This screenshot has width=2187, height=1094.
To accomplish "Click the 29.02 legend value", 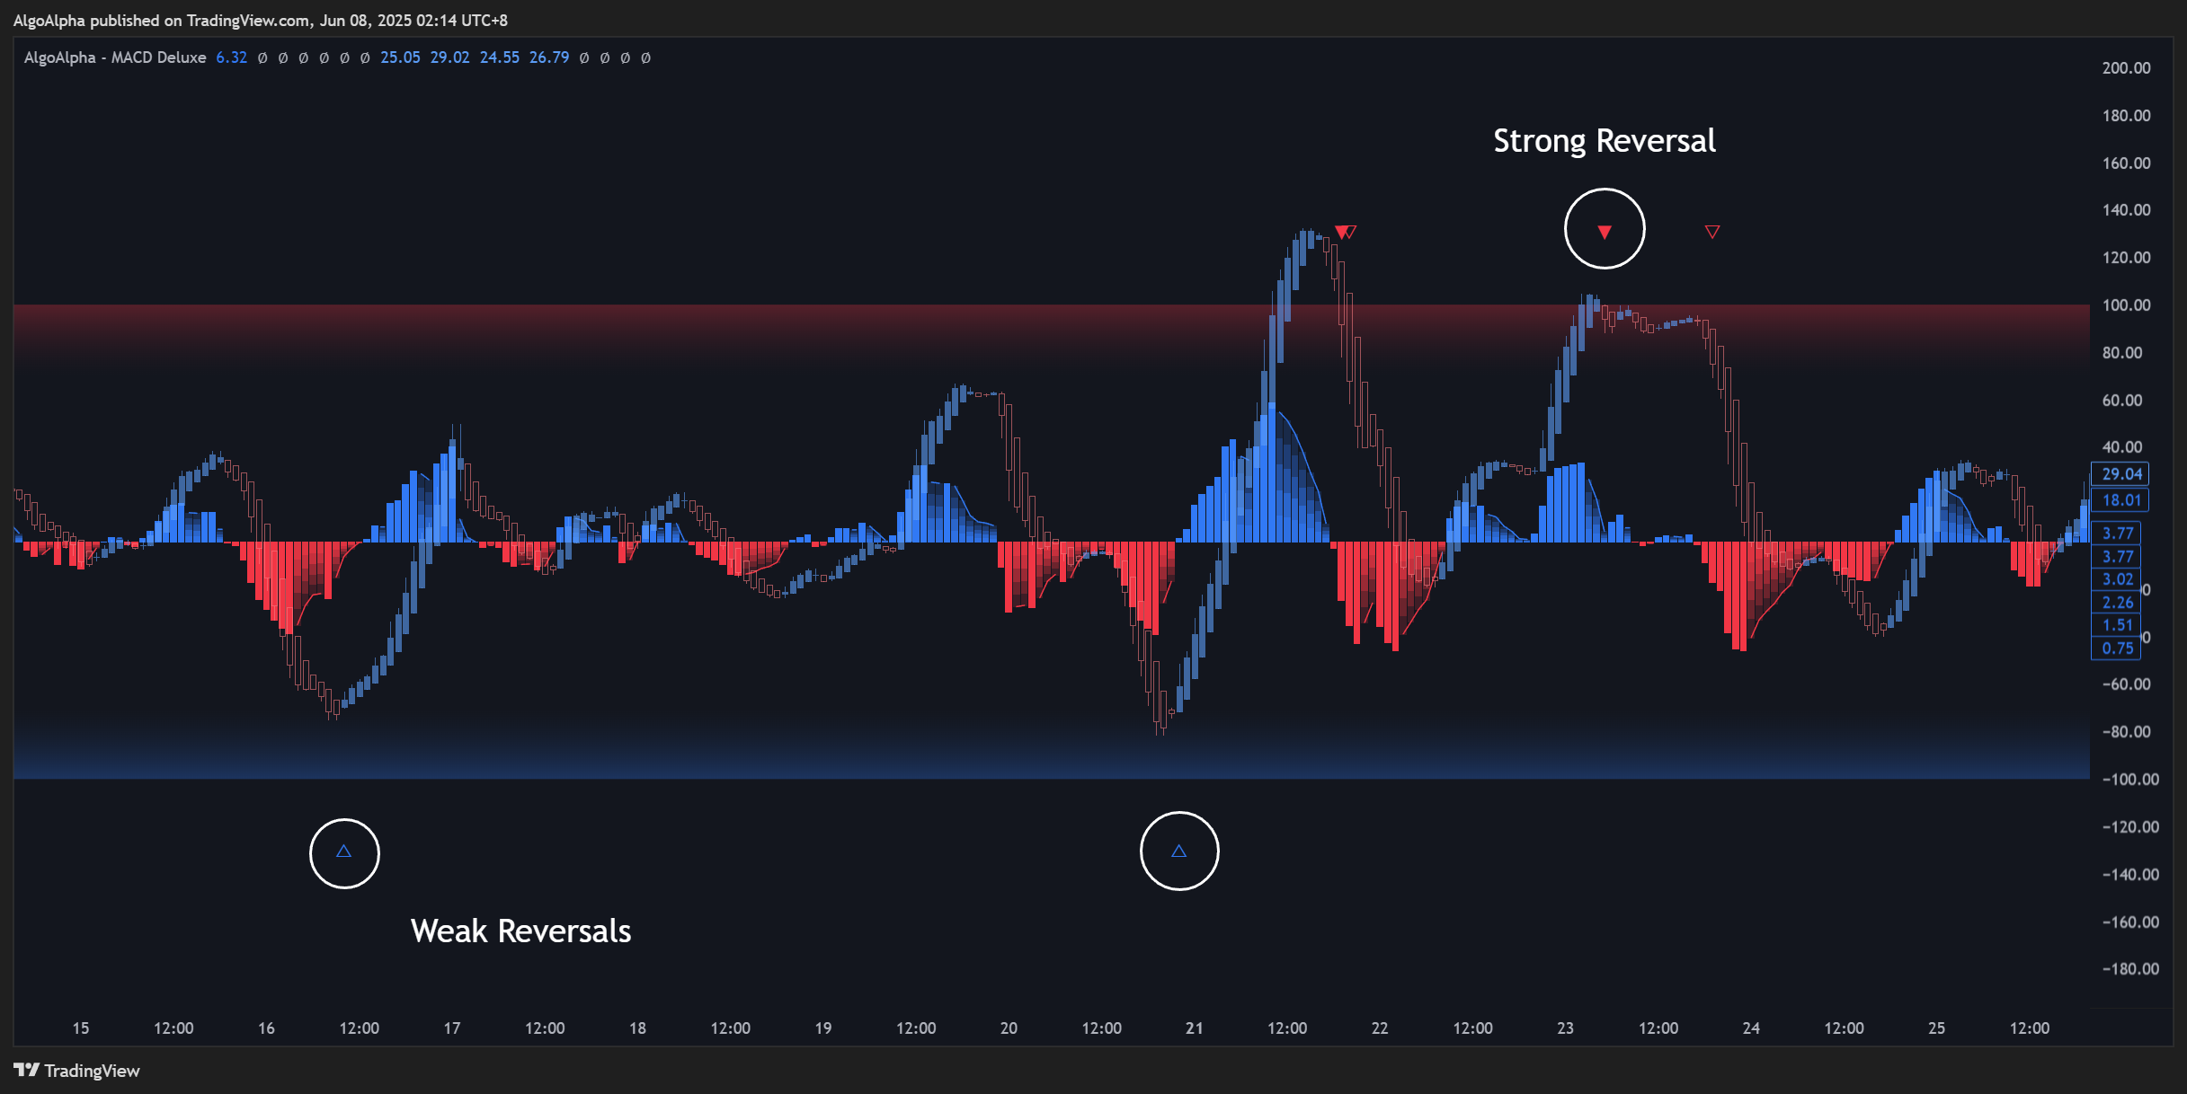I will [x=449, y=57].
